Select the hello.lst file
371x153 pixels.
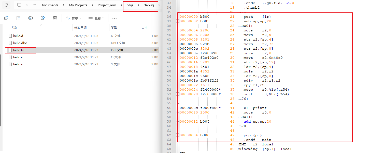pyautogui.click(x=19, y=50)
